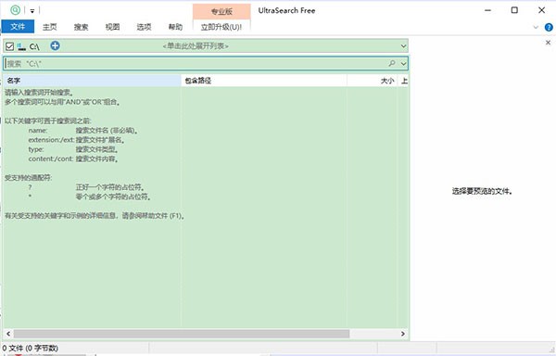Viewport: 556px width, 356px height.
Task: Sort by the 名字 column header
Action: click(x=92, y=81)
